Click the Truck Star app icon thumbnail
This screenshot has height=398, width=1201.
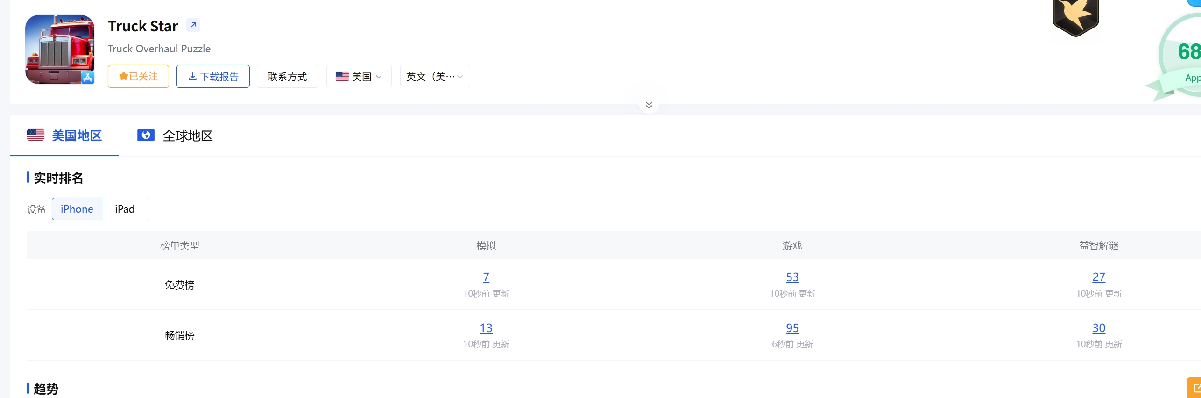click(60, 50)
